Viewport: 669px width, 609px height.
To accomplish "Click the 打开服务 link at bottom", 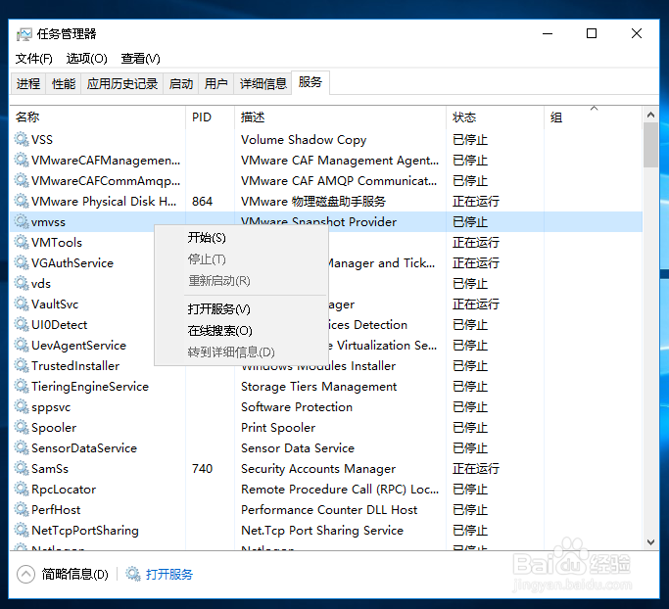I will click(x=168, y=574).
